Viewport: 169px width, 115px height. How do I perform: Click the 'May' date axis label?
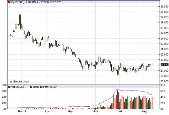[x=70, y=111]
